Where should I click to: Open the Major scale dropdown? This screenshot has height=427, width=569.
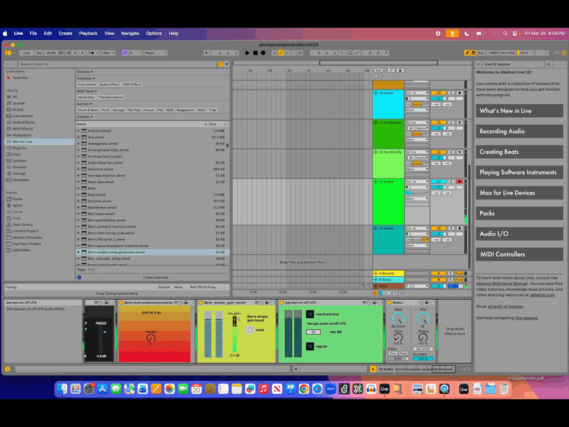click(155, 53)
